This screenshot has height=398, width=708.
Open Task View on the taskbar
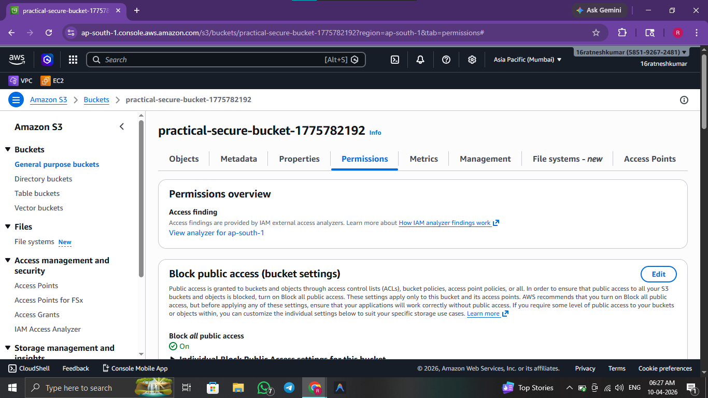[x=187, y=388]
